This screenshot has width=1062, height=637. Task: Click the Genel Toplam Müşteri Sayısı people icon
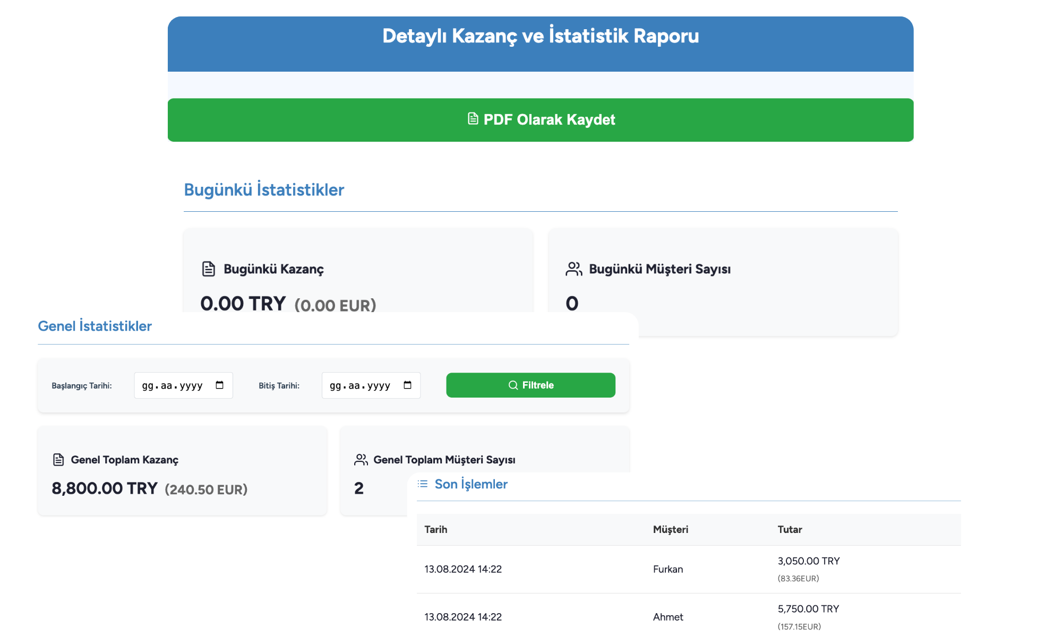361,460
